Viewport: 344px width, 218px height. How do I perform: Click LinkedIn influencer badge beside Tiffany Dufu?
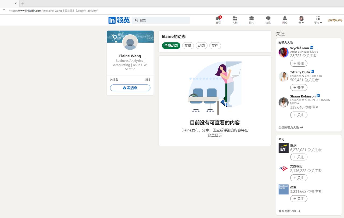(312, 72)
